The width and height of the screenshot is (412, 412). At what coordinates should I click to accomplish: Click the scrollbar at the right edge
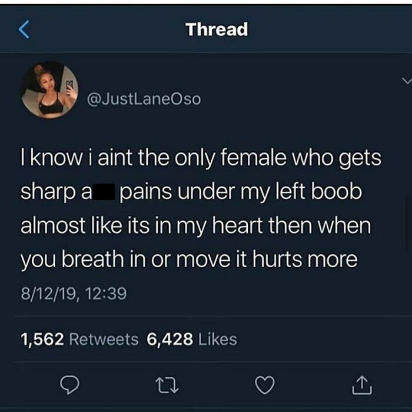[x=407, y=223]
